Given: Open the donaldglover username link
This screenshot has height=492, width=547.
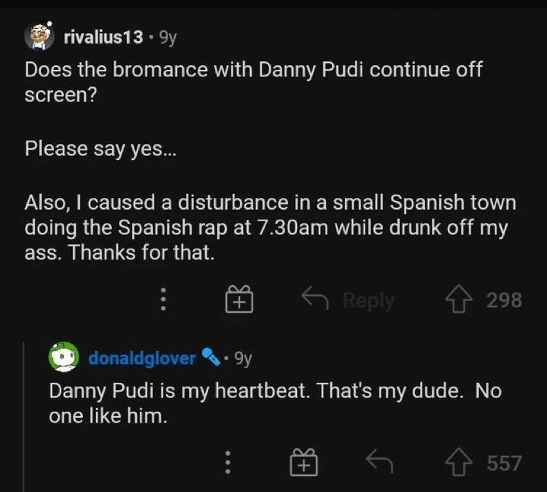Looking at the screenshot, I should point(141,358).
